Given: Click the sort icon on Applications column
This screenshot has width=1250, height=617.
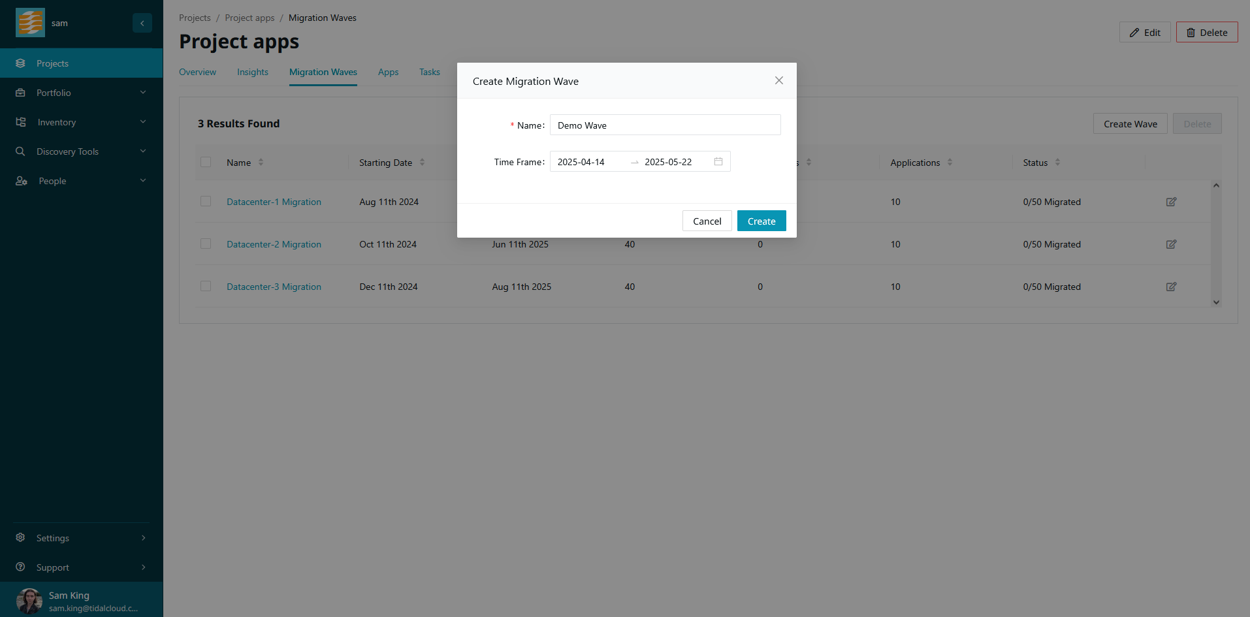Looking at the screenshot, I should [x=950, y=163].
